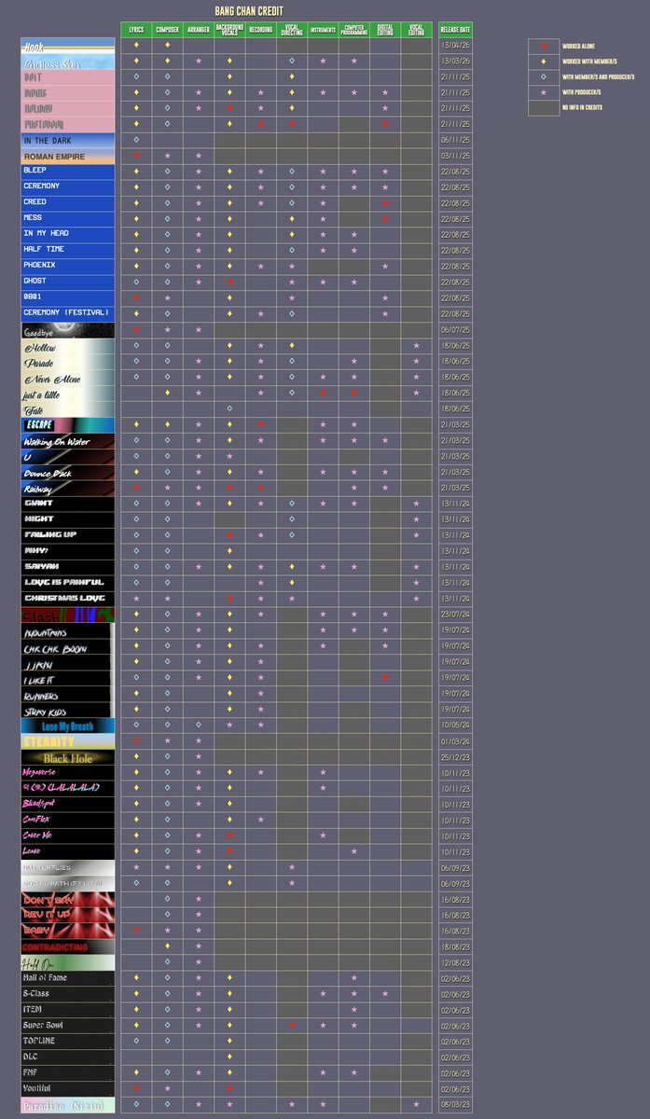The height and width of the screenshot is (1119, 650).
Task: Click the release date 13/04/26
Action: coord(455,45)
